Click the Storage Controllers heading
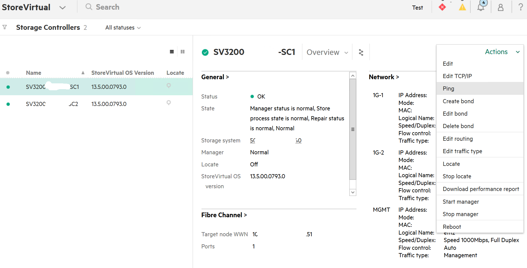This screenshot has height=268, width=527. 48,27
